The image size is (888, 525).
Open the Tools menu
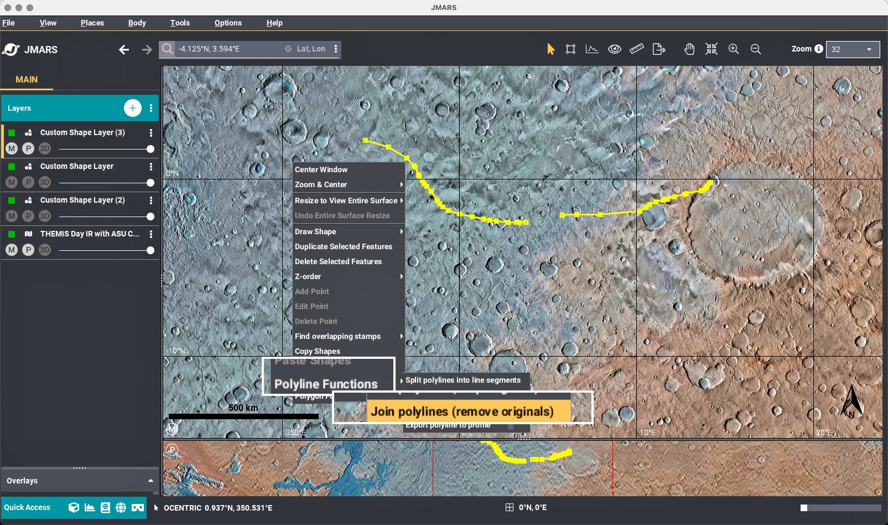[180, 23]
